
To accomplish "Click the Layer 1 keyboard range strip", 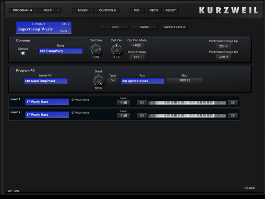I will [x=187, y=103].
